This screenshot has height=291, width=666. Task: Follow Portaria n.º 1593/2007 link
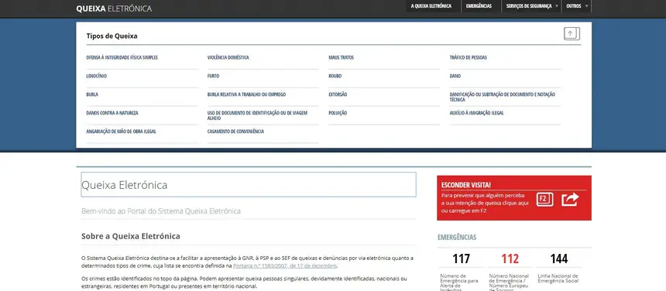click(x=285, y=266)
